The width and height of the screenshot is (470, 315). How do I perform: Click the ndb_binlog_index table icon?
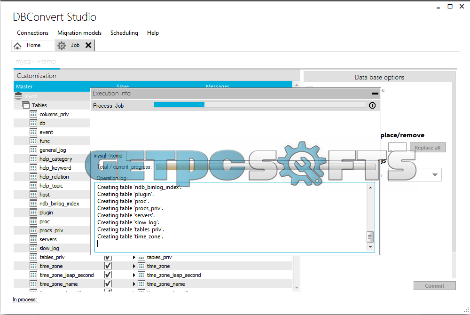[x=33, y=204]
